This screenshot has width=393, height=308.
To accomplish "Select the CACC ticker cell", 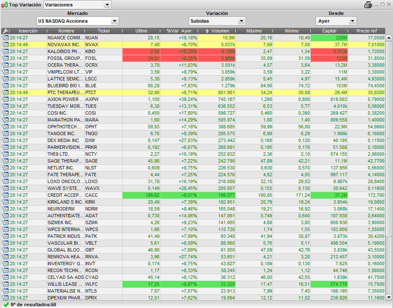I will tap(104, 195).
